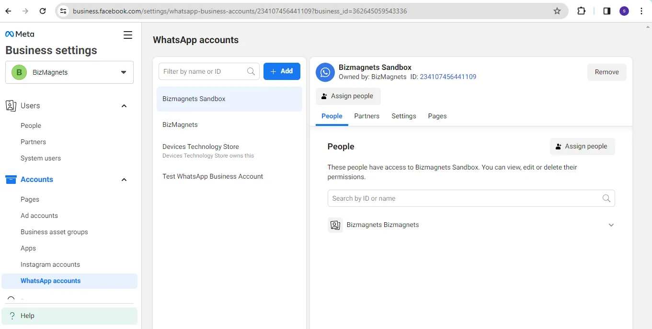Screen dimensions: 652x329
Task: Collapse the Accounts section chevron
Action: coord(124,180)
